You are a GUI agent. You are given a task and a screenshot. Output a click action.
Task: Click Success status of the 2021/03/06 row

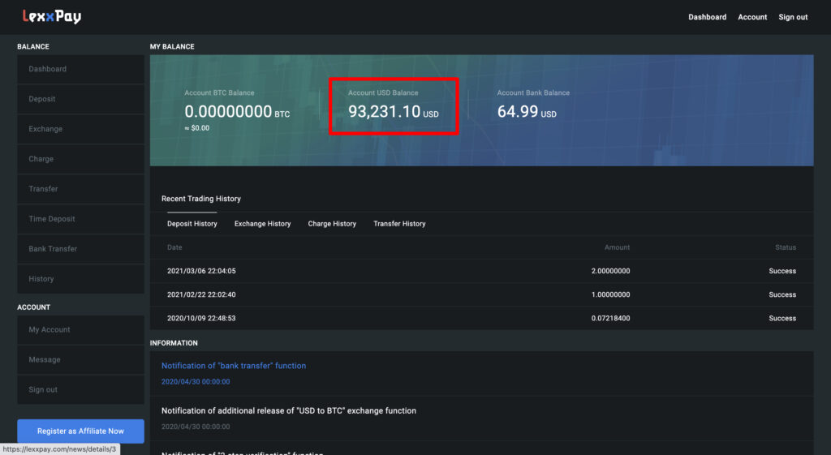point(782,271)
